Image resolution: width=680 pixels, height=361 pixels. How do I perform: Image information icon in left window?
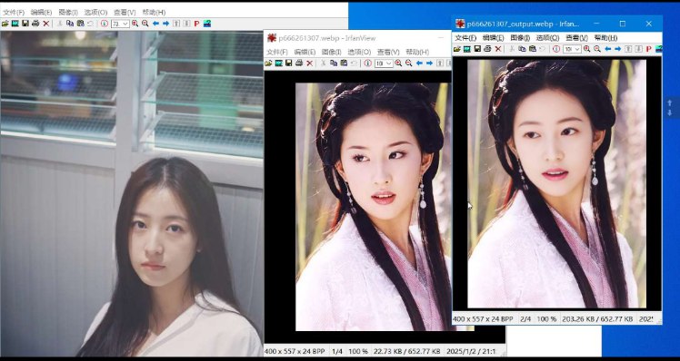[x=104, y=24]
